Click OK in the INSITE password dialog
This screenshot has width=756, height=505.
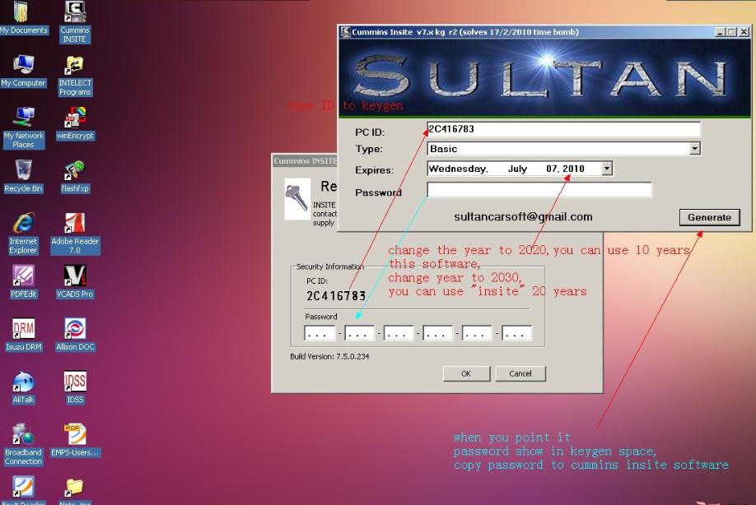[466, 373]
